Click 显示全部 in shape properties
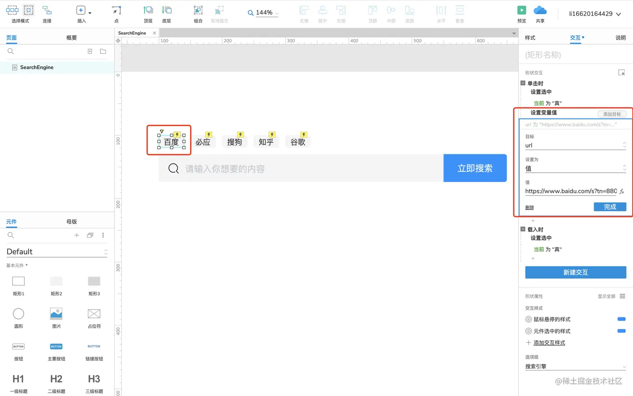The image size is (633, 396). (606, 296)
